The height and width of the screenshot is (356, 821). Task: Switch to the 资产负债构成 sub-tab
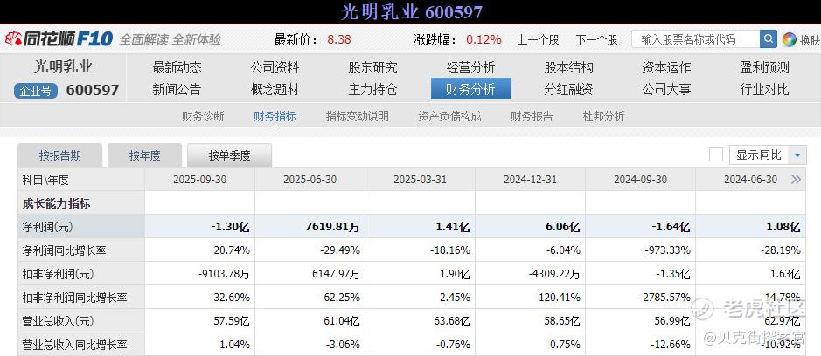point(449,116)
